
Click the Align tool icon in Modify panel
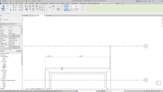(26, 6)
